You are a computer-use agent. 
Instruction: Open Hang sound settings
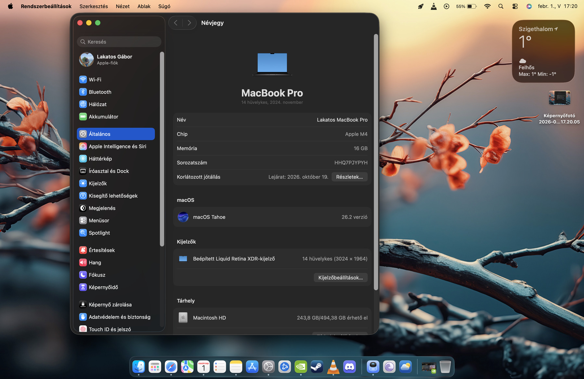tap(116, 262)
